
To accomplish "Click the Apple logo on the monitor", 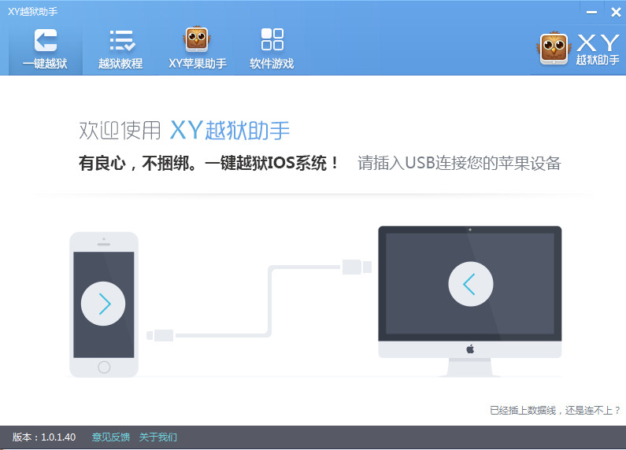I will [470, 349].
